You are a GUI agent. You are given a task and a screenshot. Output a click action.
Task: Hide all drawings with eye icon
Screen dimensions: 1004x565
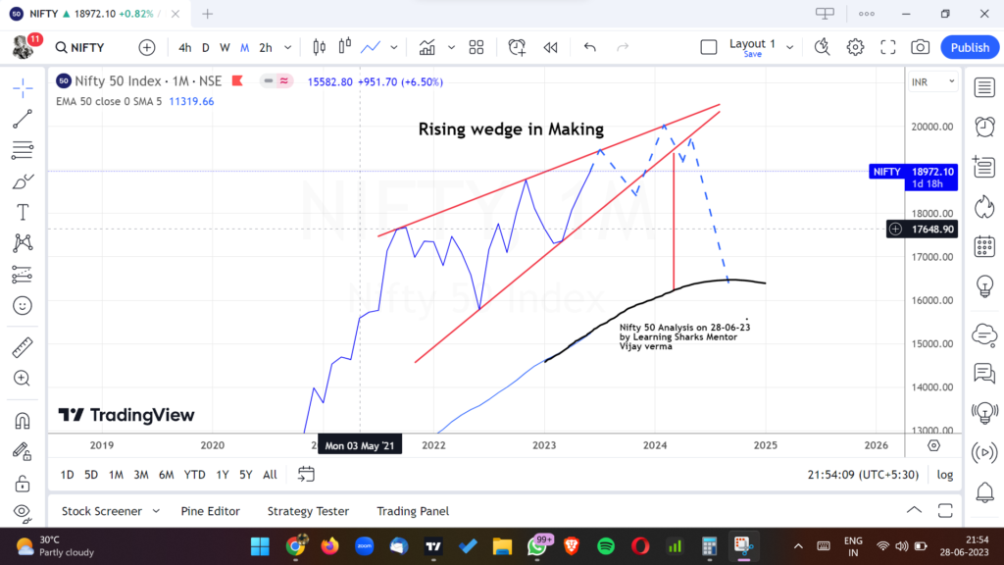pos(23,512)
